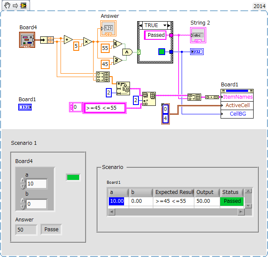The image size is (268, 257).
Task: Select the Number To Fractional String node
Action: (123, 88)
